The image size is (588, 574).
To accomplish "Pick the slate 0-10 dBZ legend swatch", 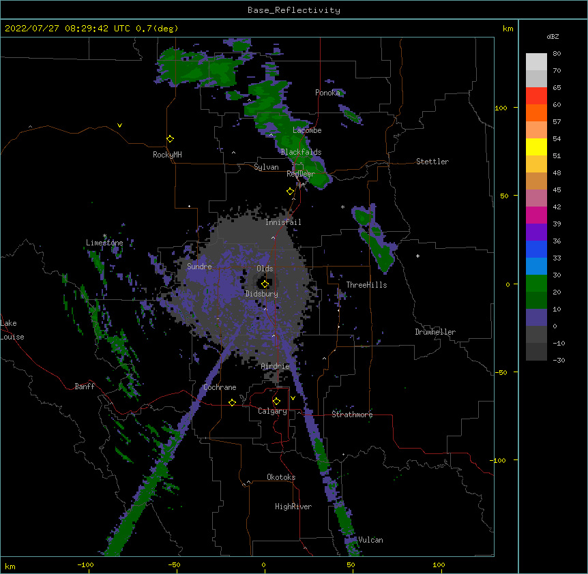I will [536, 318].
